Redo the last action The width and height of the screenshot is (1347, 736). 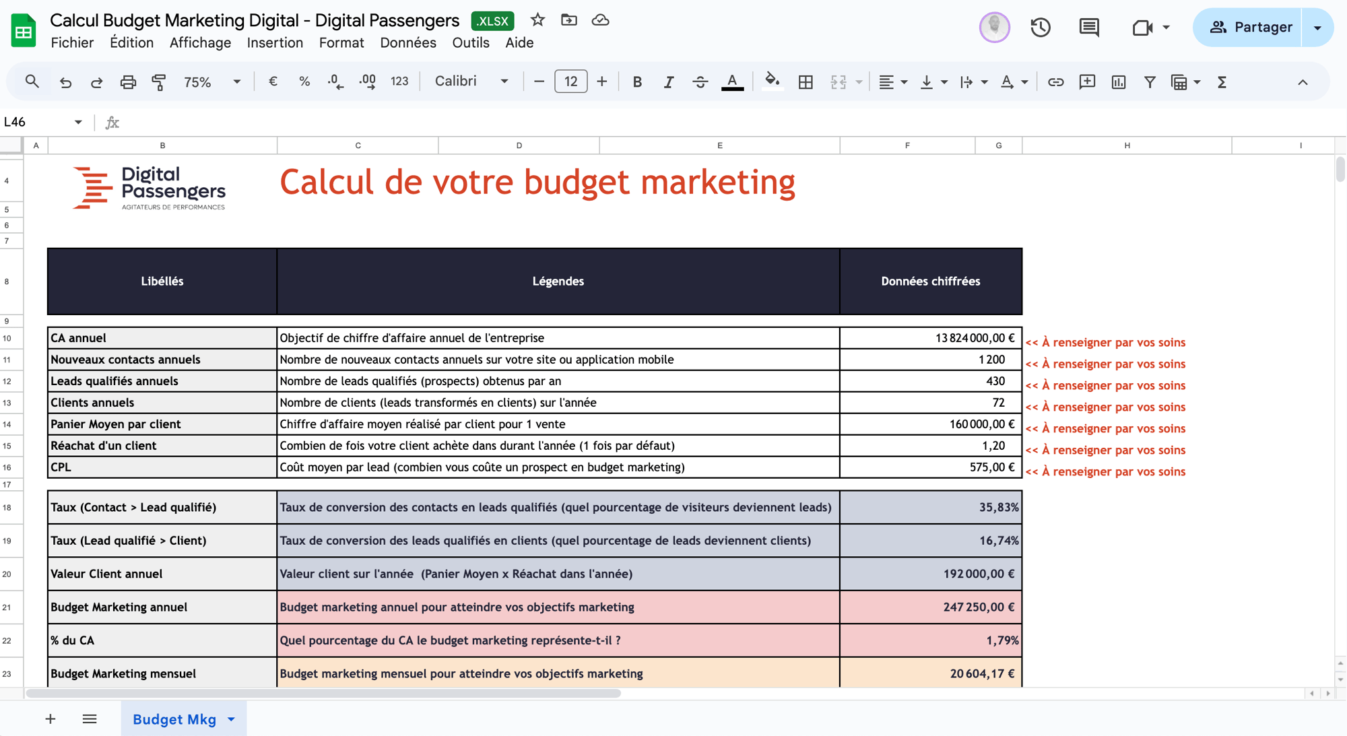click(96, 81)
